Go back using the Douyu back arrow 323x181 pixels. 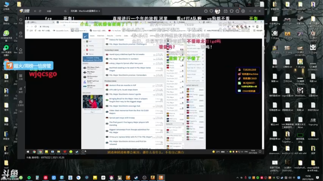35,11
